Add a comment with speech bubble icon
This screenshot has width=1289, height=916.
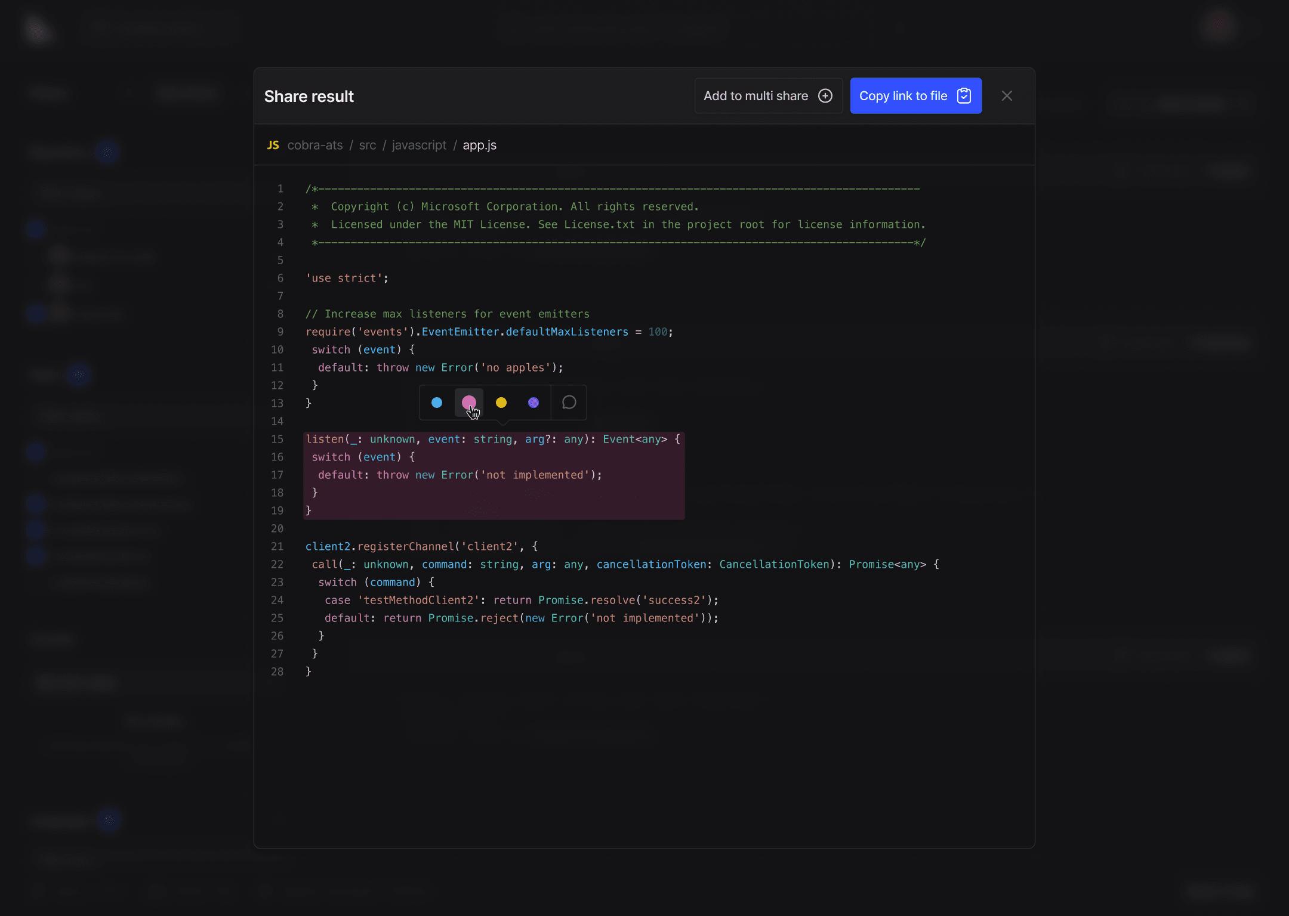[569, 403]
